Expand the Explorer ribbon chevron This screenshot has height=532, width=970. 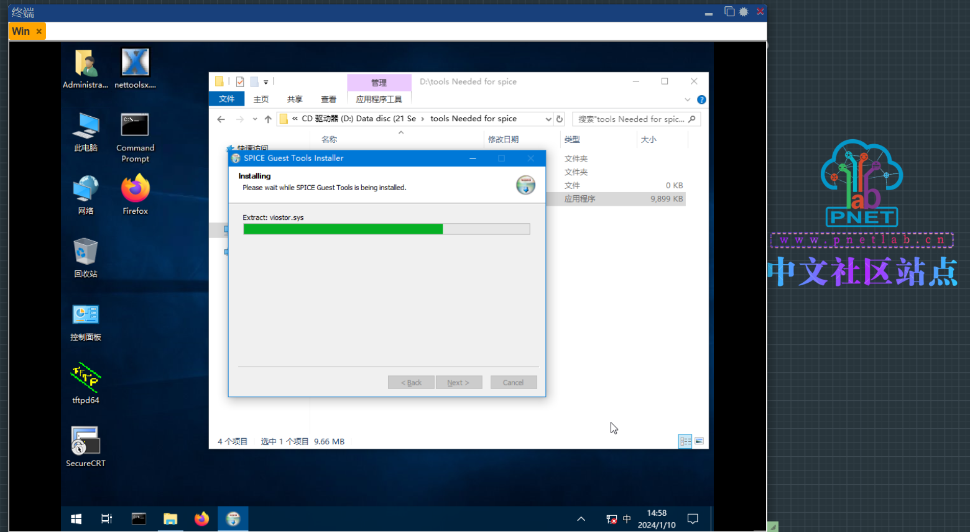tap(687, 99)
